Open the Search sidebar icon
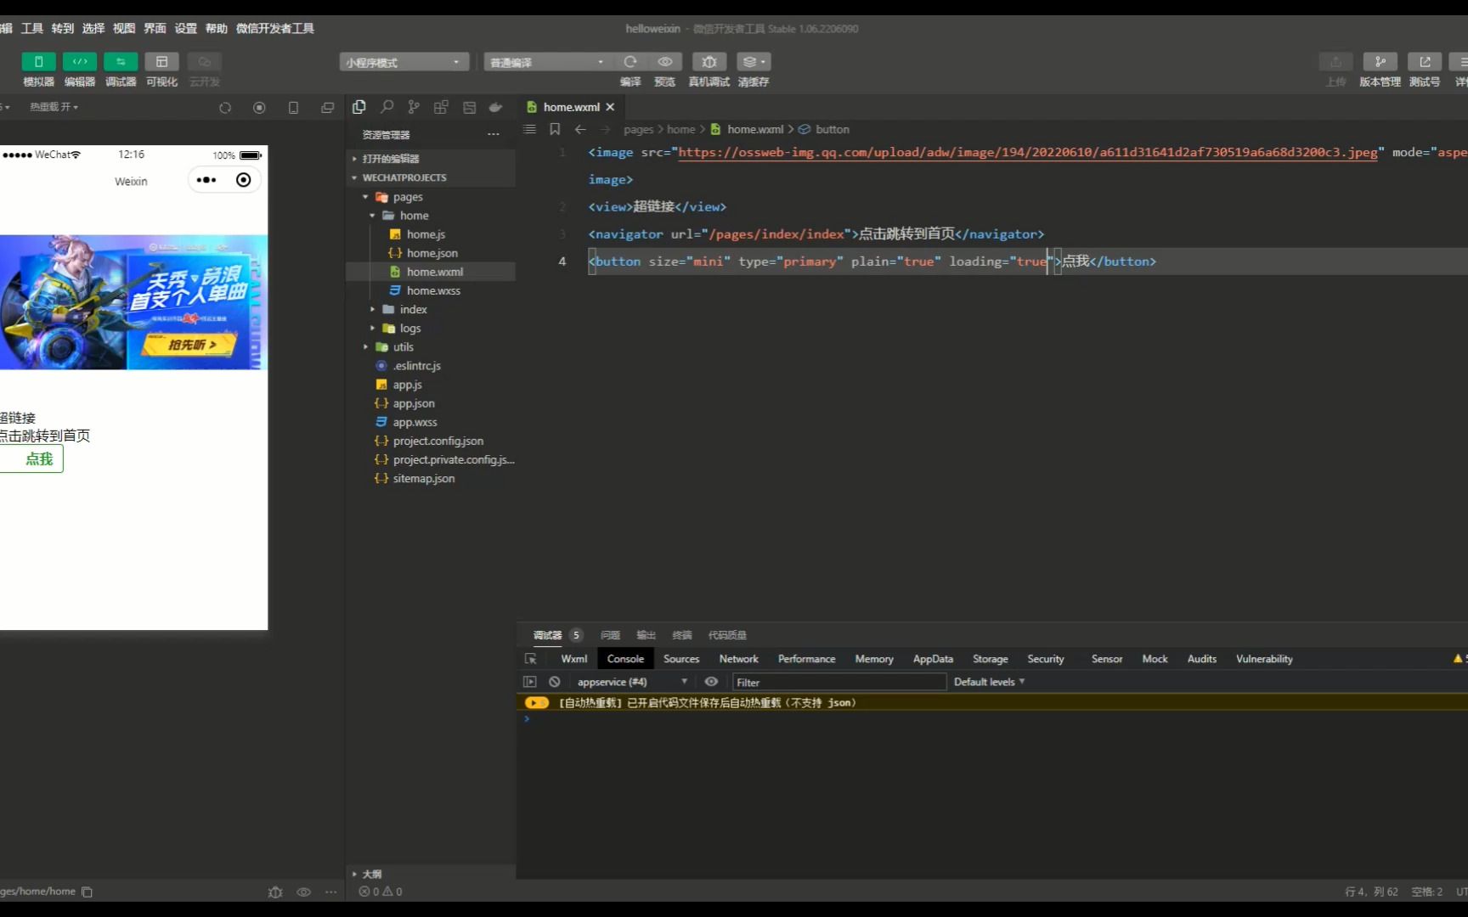The width and height of the screenshot is (1468, 917). [387, 107]
